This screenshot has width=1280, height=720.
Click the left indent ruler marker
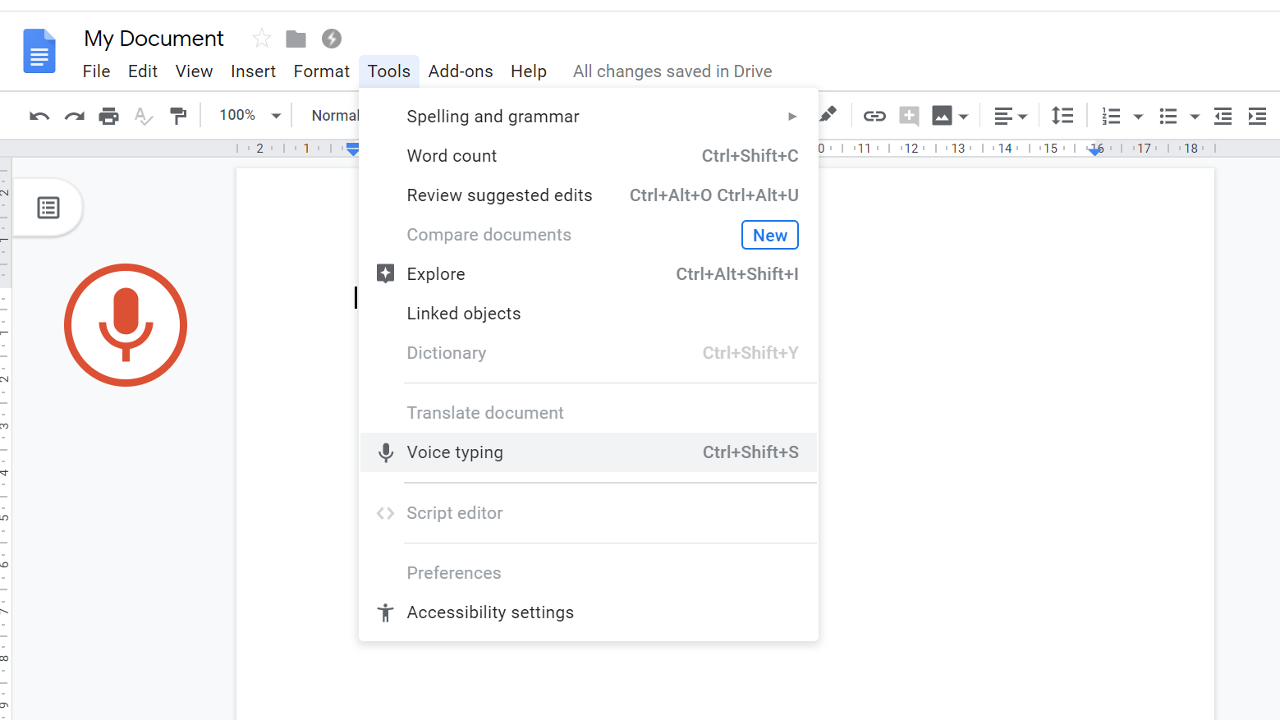(x=353, y=149)
